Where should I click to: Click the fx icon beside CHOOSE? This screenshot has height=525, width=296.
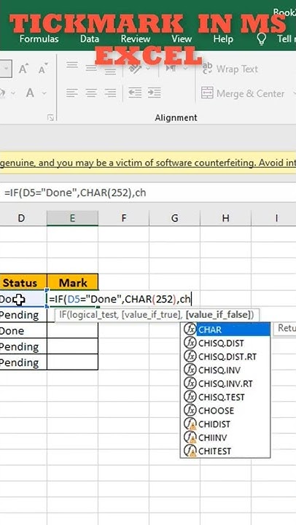190,410
